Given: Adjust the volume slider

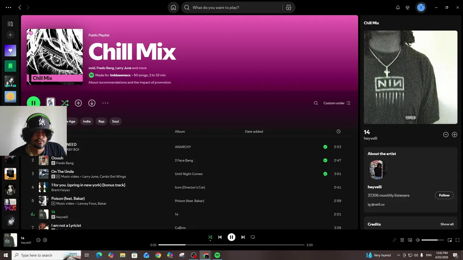Looking at the screenshot, I should [432, 240].
